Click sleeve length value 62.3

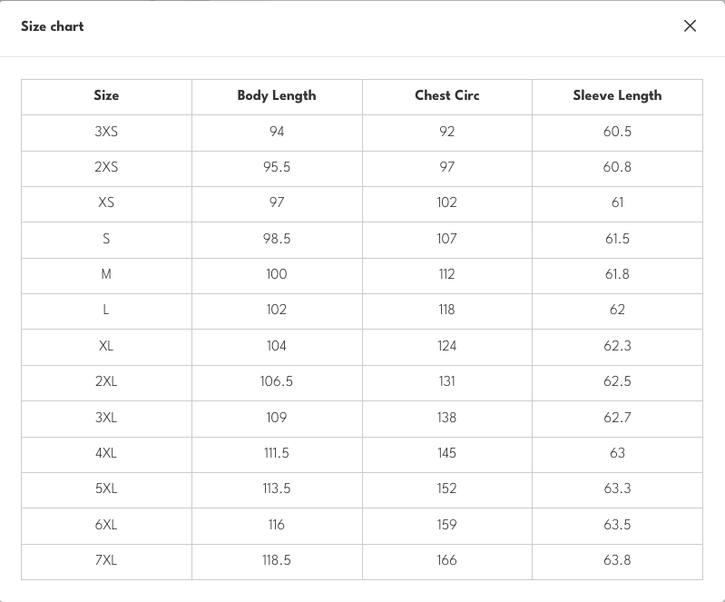click(x=617, y=346)
